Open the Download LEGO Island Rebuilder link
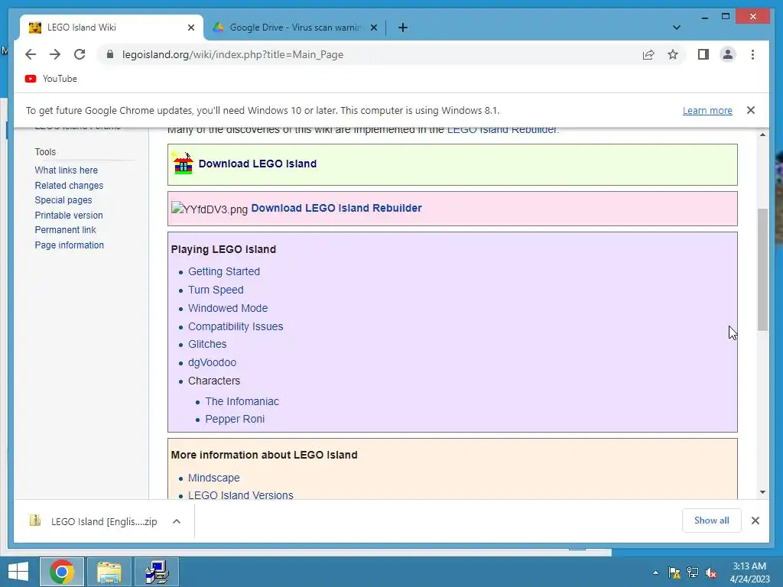The width and height of the screenshot is (783, 587). [x=336, y=208]
